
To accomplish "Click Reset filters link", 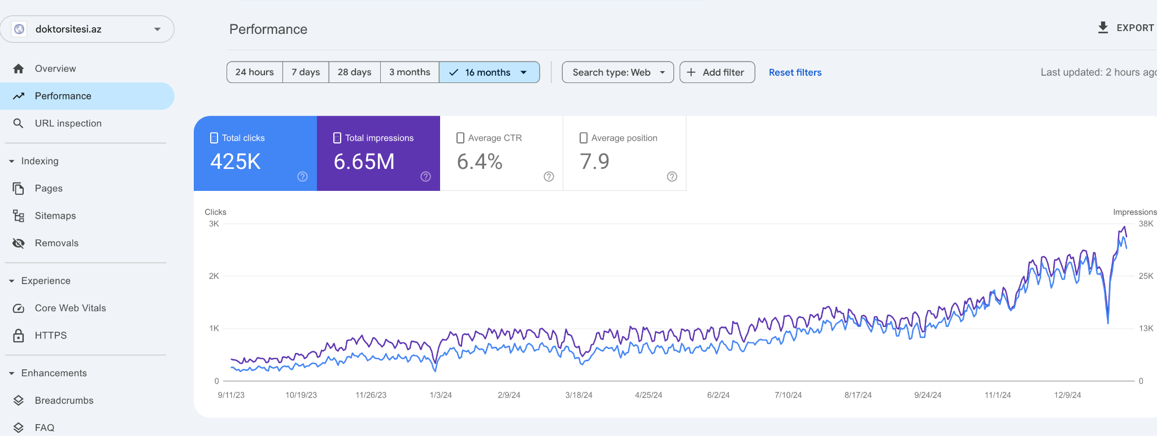I will [x=795, y=72].
